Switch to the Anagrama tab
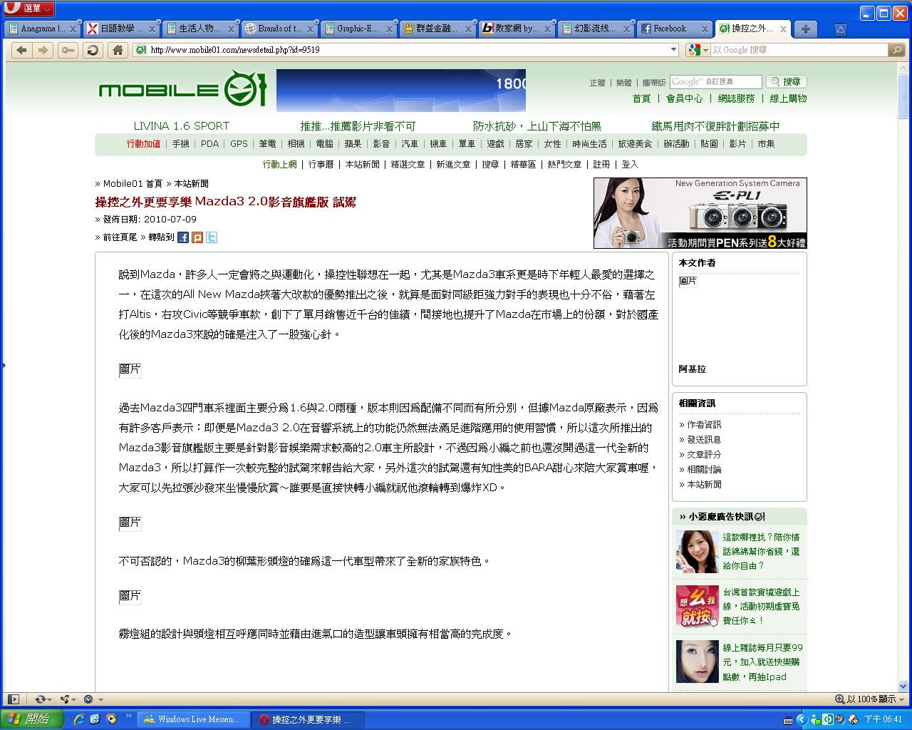Viewport: 912px width, 730px height. (42, 29)
